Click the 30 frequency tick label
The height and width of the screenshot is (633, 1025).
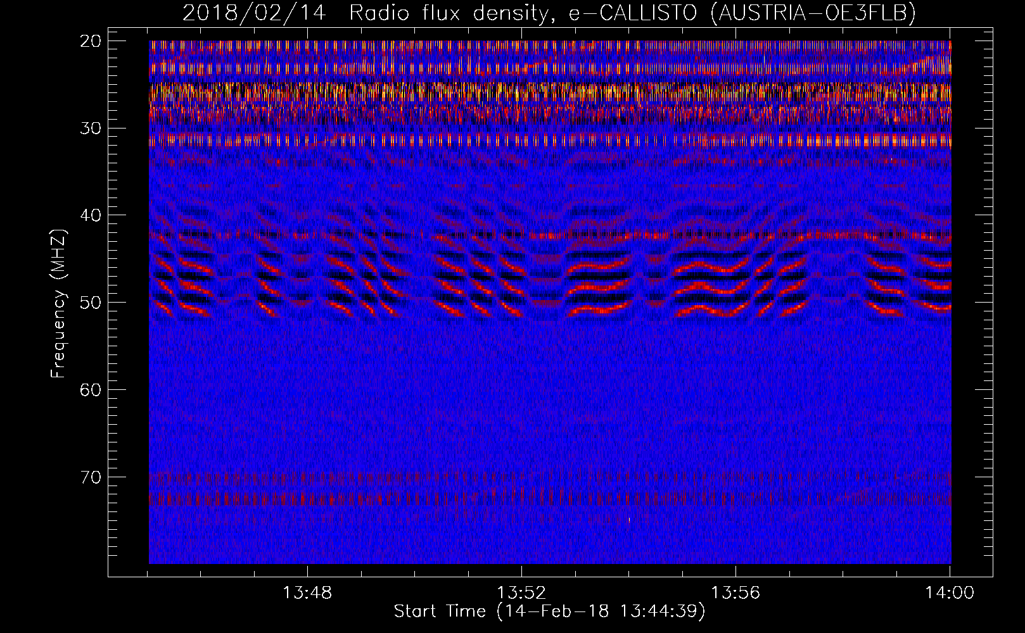(x=91, y=128)
